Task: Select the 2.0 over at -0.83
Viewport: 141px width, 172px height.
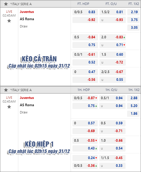Action: [x=113, y=37]
